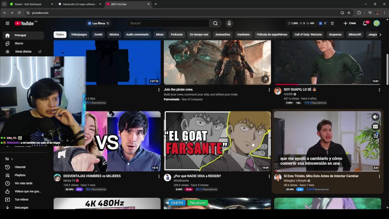This screenshot has width=389, height=219.
Task: Select the Minecraft chip
Action: coord(355,34)
